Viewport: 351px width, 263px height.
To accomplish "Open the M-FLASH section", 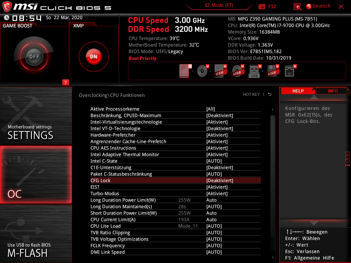I will coord(36,234).
